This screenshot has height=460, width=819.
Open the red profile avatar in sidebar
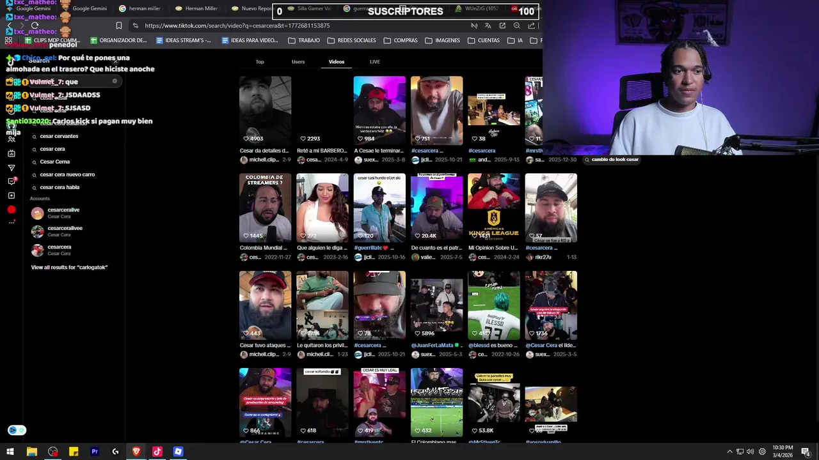click(x=12, y=210)
